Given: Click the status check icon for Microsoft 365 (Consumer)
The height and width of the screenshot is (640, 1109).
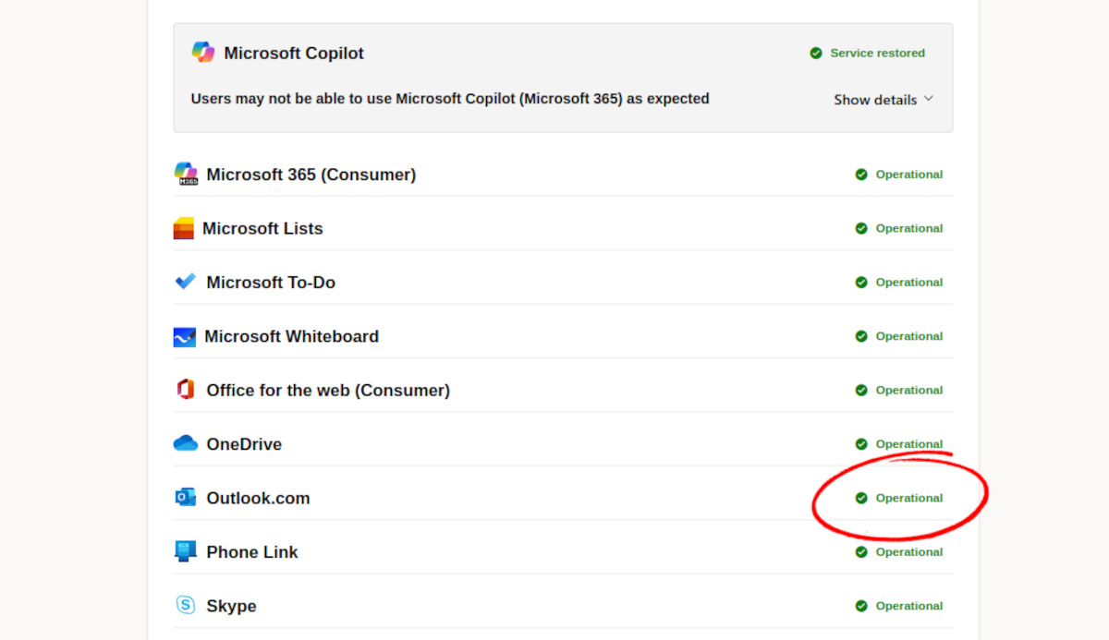Looking at the screenshot, I should (861, 175).
